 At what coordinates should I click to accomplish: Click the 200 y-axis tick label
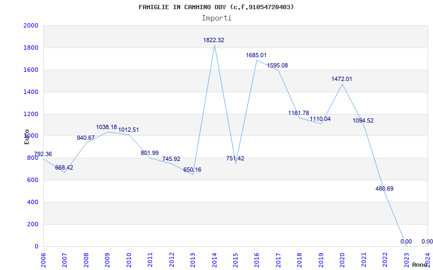pyautogui.click(x=33, y=224)
